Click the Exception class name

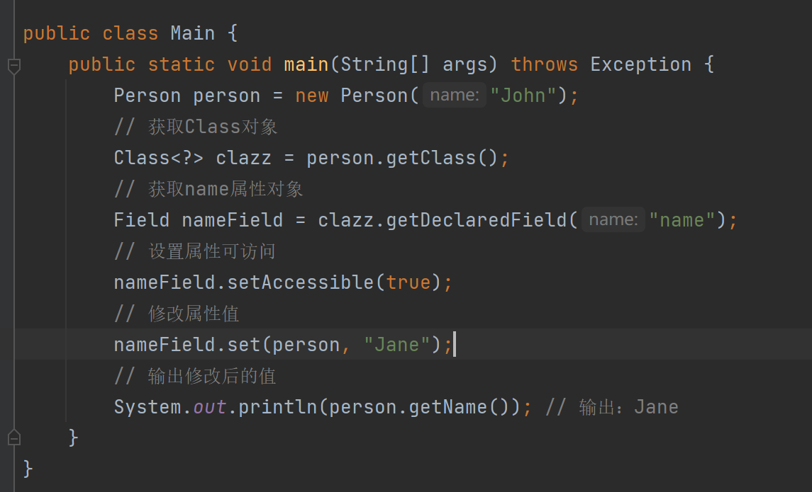(640, 64)
